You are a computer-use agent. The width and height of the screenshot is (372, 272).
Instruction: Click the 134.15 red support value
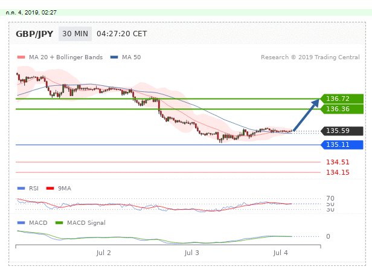point(338,172)
